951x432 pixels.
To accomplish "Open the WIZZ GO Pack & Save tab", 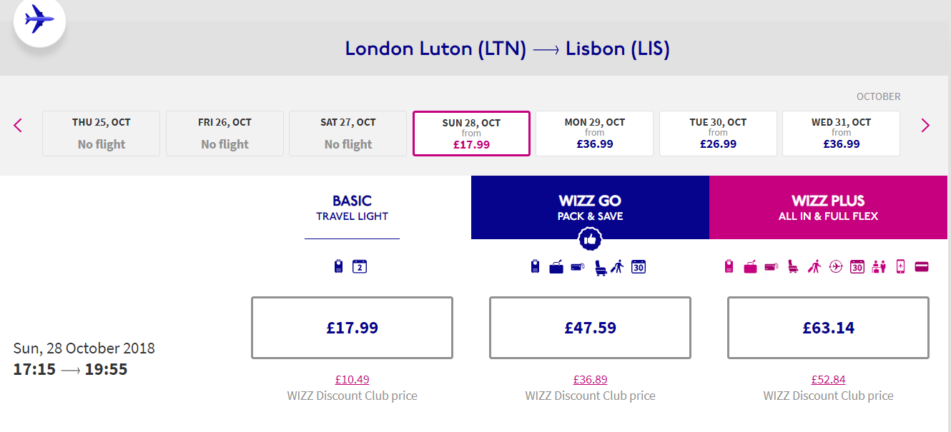I will (590, 207).
